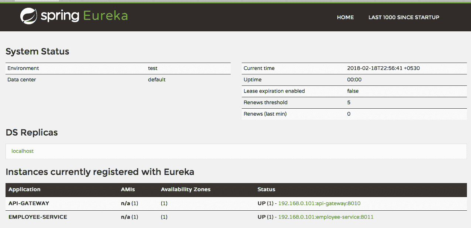The image size is (471, 228).
Task: Select the renews last min value 0
Action: tap(349, 114)
